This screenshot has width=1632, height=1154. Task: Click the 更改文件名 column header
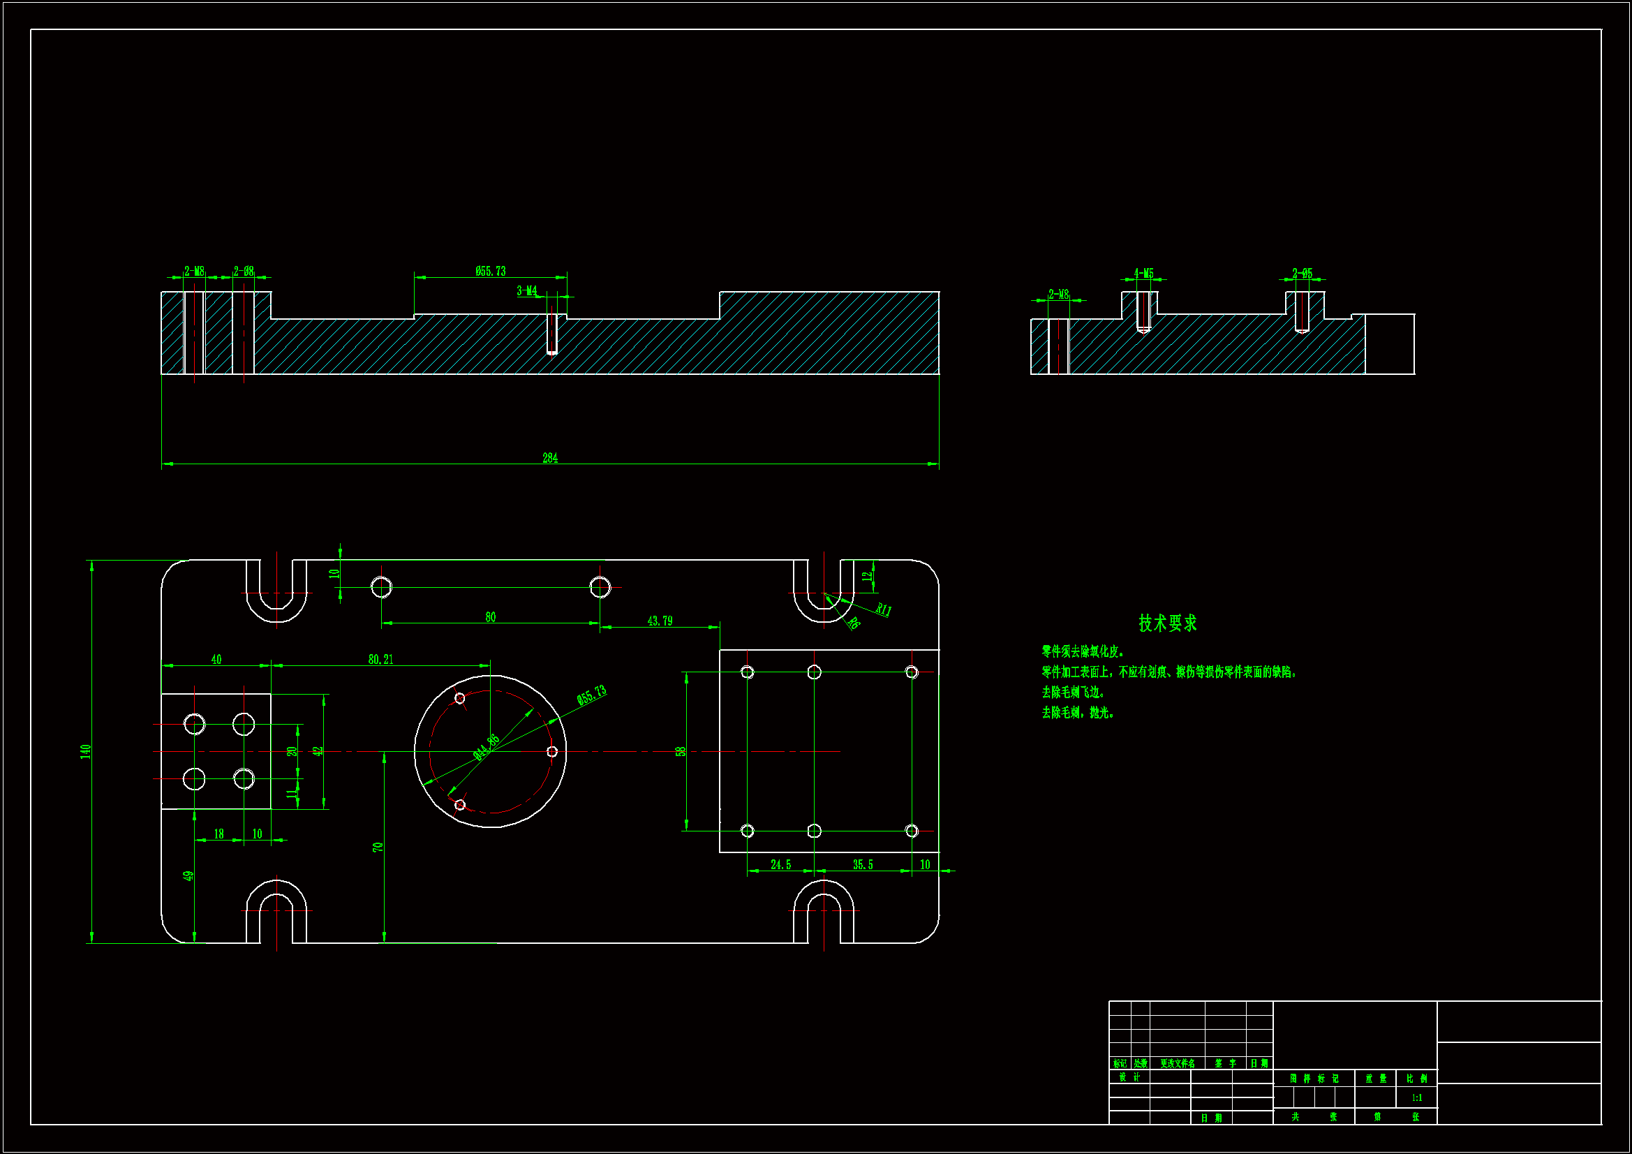coord(1177,1064)
